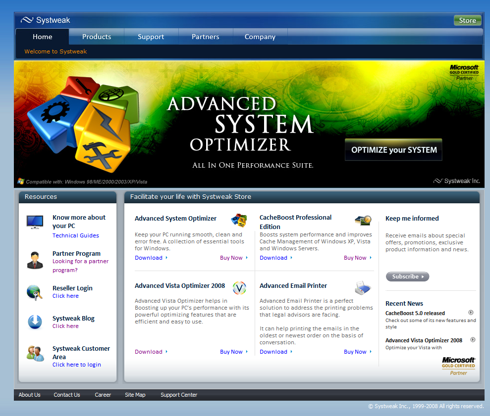The image size is (490, 416).
Task: Open the Support tab
Action: click(x=151, y=37)
